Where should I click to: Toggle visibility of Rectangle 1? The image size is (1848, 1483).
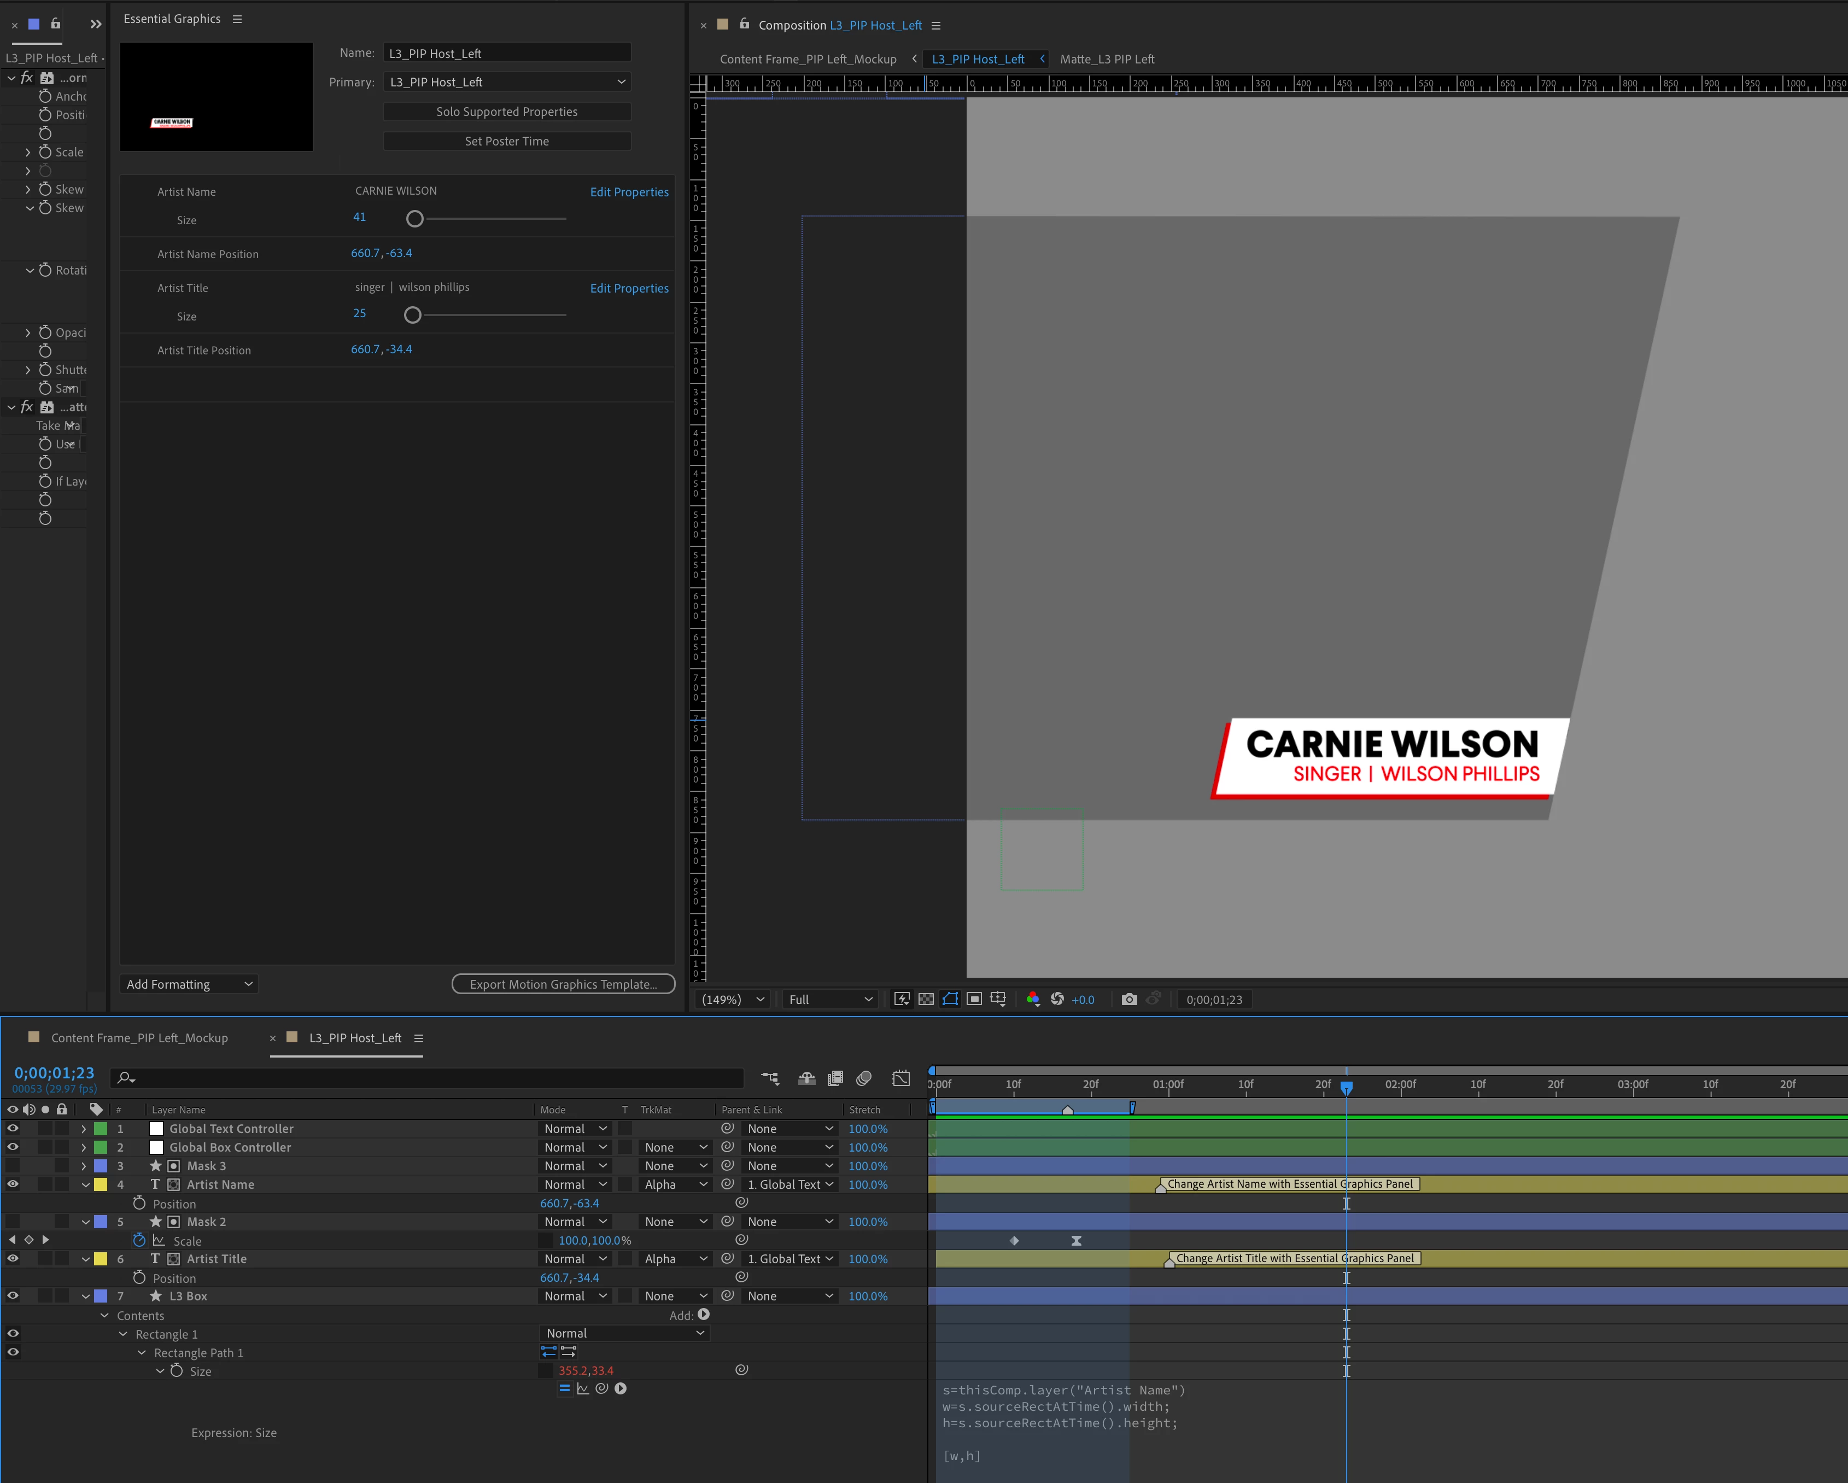pyautogui.click(x=13, y=1334)
